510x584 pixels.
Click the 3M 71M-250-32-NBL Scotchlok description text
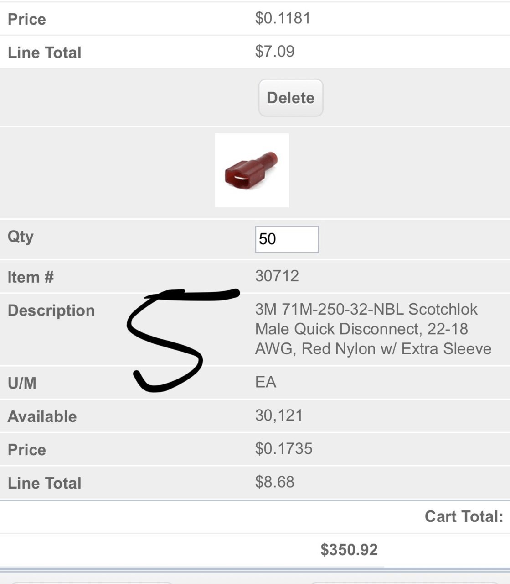tap(373, 329)
